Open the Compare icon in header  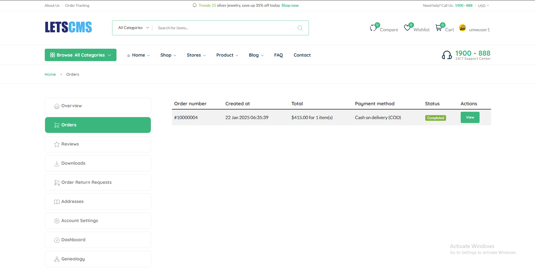pyautogui.click(x=373, y=28)
